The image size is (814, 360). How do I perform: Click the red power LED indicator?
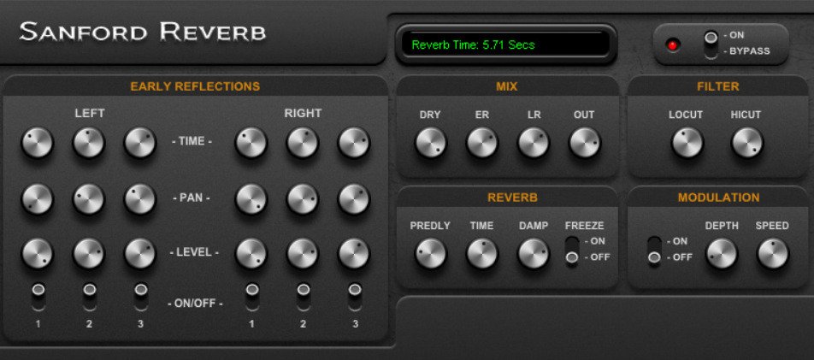click(x=673, y=45)
